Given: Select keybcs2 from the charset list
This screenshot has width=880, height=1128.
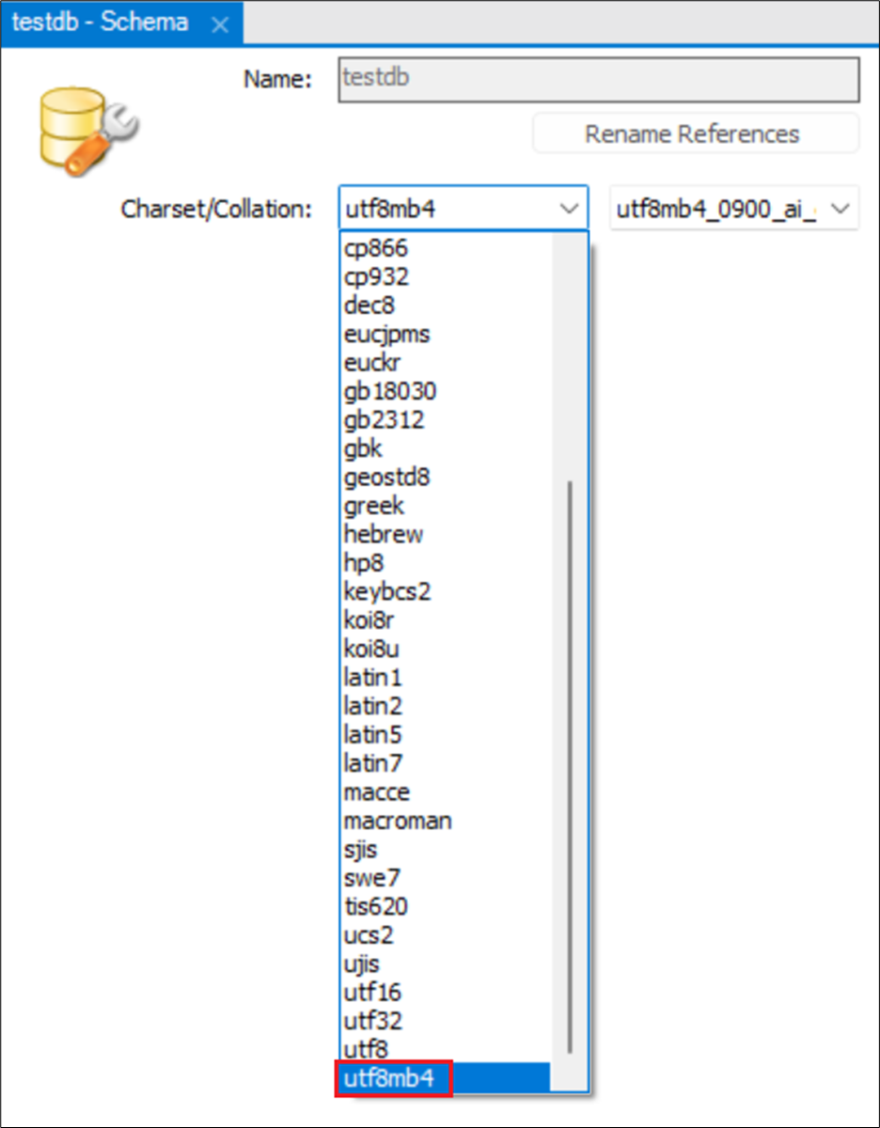Looking at the screenshot, I should tap(444, 592).
